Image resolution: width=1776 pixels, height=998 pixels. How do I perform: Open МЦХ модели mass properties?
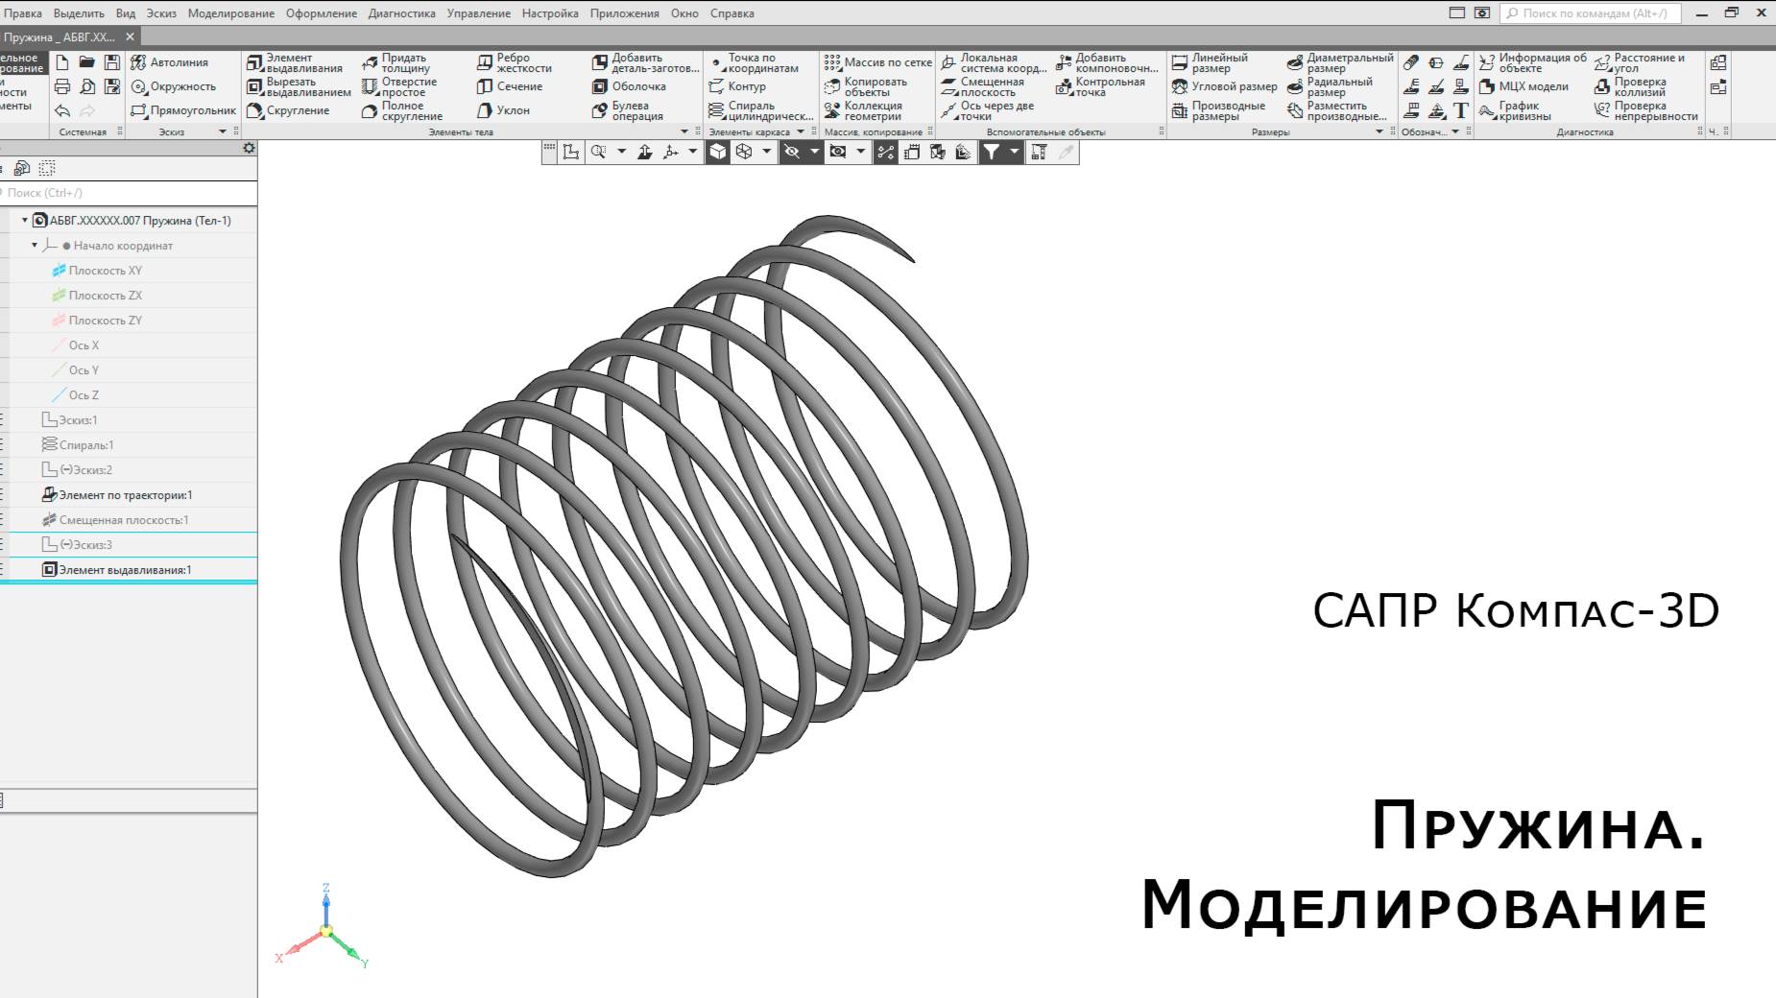coord(1524,86)
